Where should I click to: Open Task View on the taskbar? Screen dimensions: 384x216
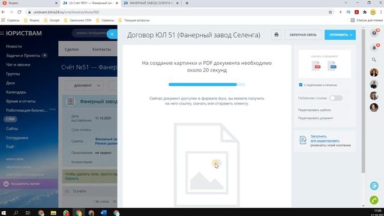28,212
